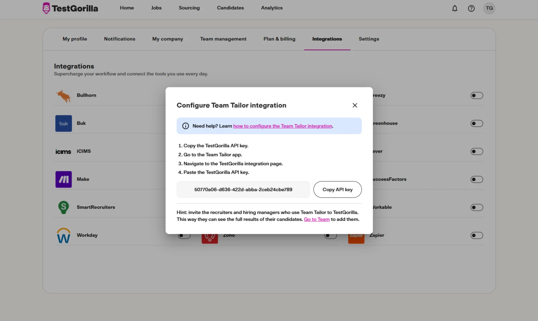The width and height of the screenshot is (538, 321).
Task: Open the notifications bell
Action: [455, 8]
